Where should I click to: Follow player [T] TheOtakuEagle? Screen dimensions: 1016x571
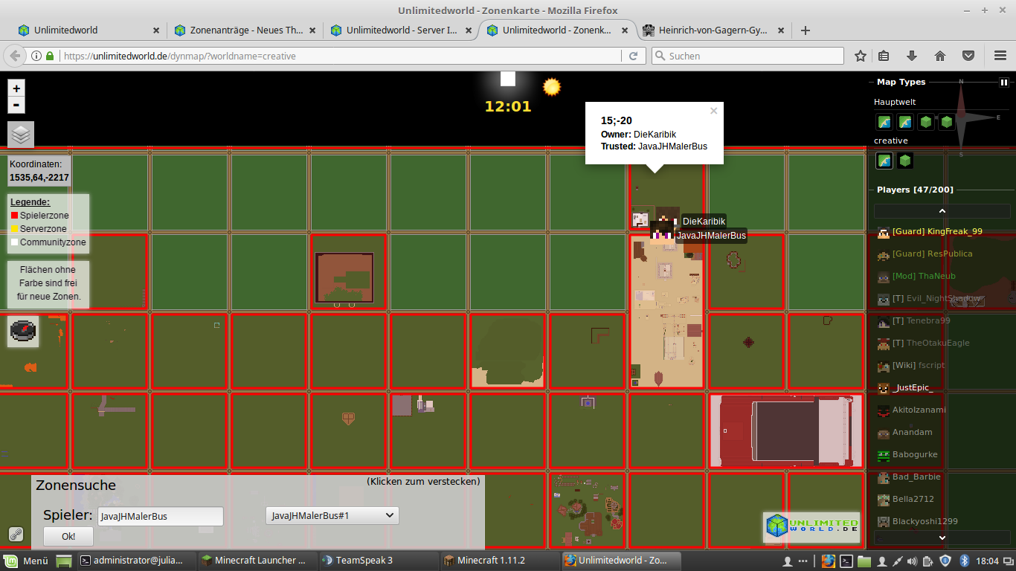(930, 343)
